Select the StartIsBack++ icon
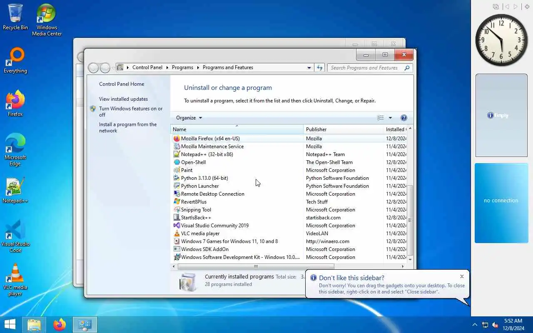The height and width of the screenshot is (333, 533). tap(177, 218)
